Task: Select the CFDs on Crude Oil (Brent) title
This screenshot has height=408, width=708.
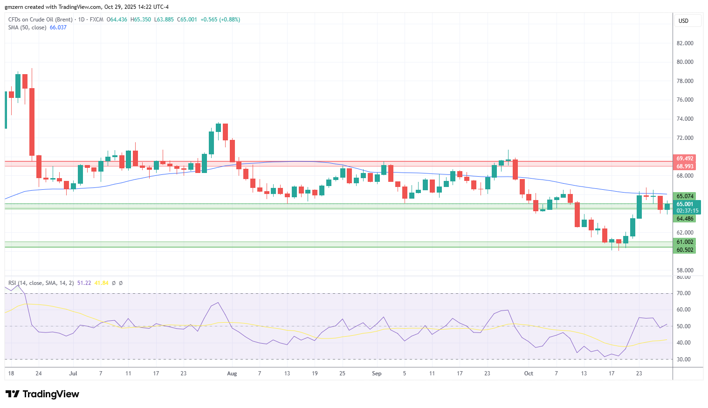Action: pos(41,20)
